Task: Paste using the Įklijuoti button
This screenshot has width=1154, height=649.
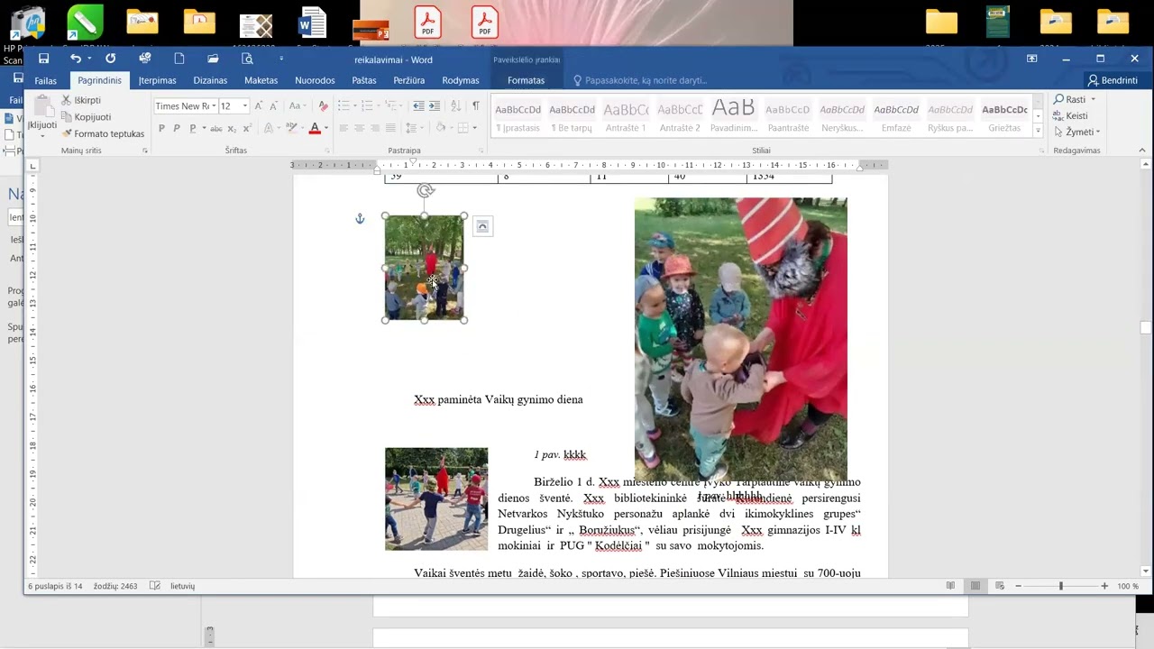Action: 41,116
